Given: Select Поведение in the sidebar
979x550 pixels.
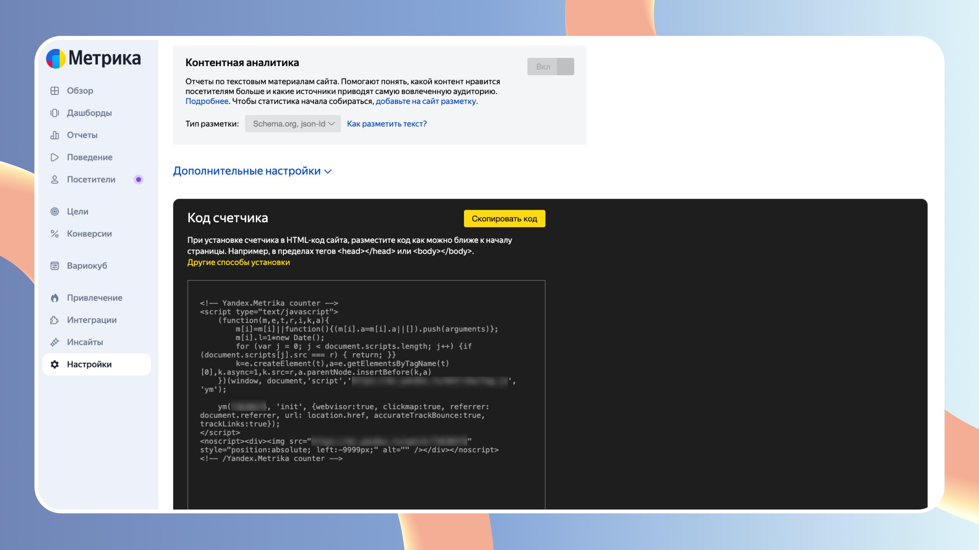Looking at the screenshot, I should pos(96,157).
